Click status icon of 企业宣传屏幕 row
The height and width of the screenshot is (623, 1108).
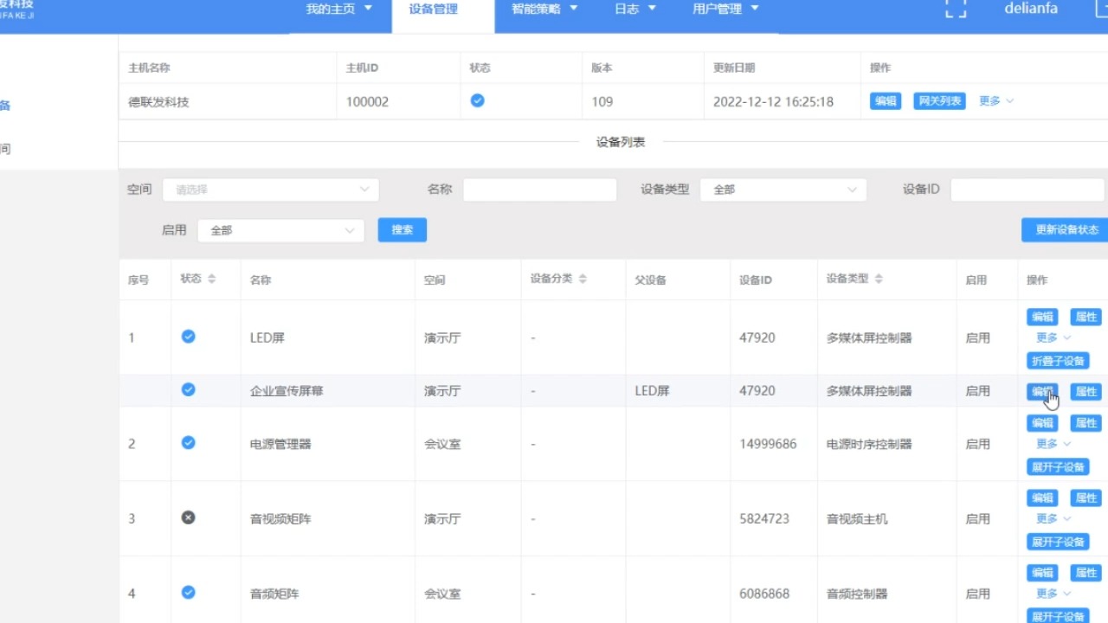click(188, 389)
